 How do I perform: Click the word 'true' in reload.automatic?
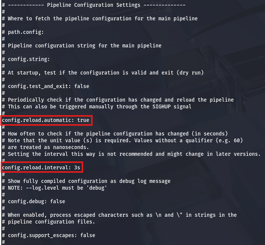pyautogui.click(x=83, y=120)
